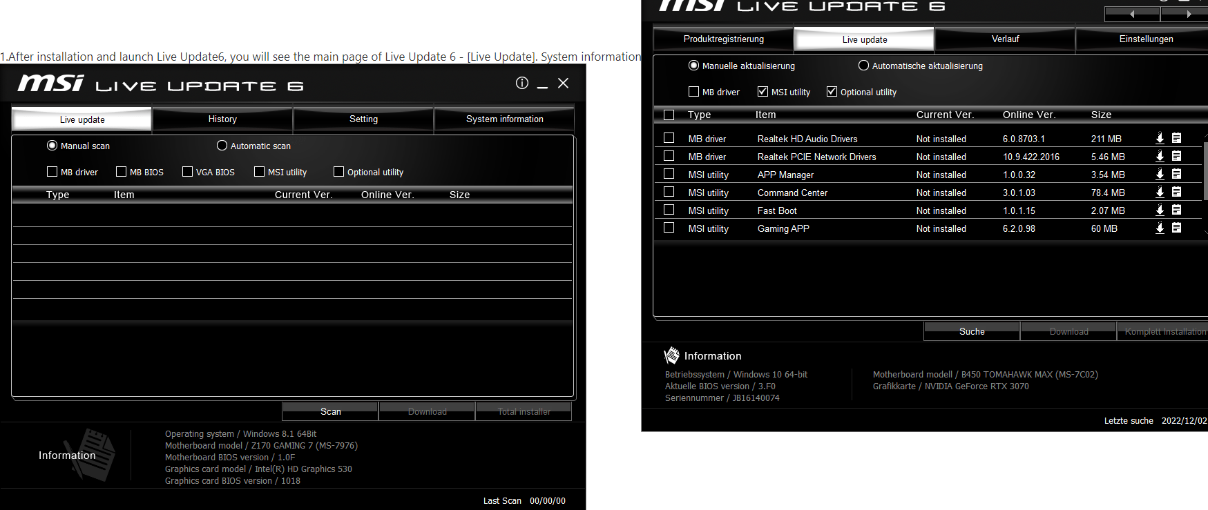Tick checkbox for Fast Boot row
Screen dimensions: 1208x510
tap(669, 210)
